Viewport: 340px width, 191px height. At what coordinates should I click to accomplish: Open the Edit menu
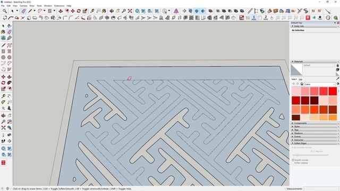[x=8, y=6]
